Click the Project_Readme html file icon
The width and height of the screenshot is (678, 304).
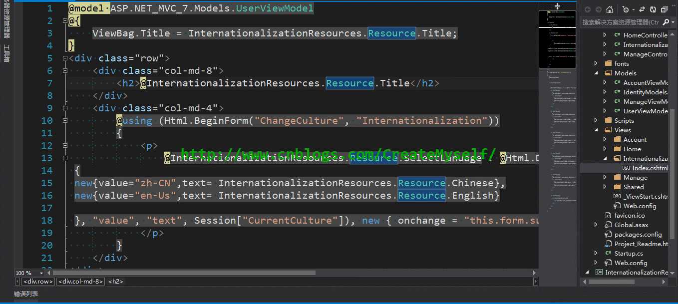point(608,244)
